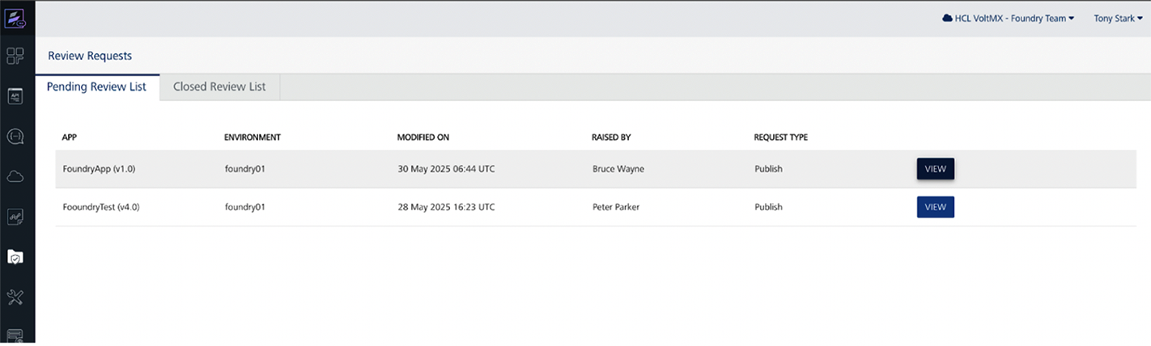Select the Pending Review List tab
Image resolution: width=1151 pixels, height=346 pixels.
coord(96,86)
